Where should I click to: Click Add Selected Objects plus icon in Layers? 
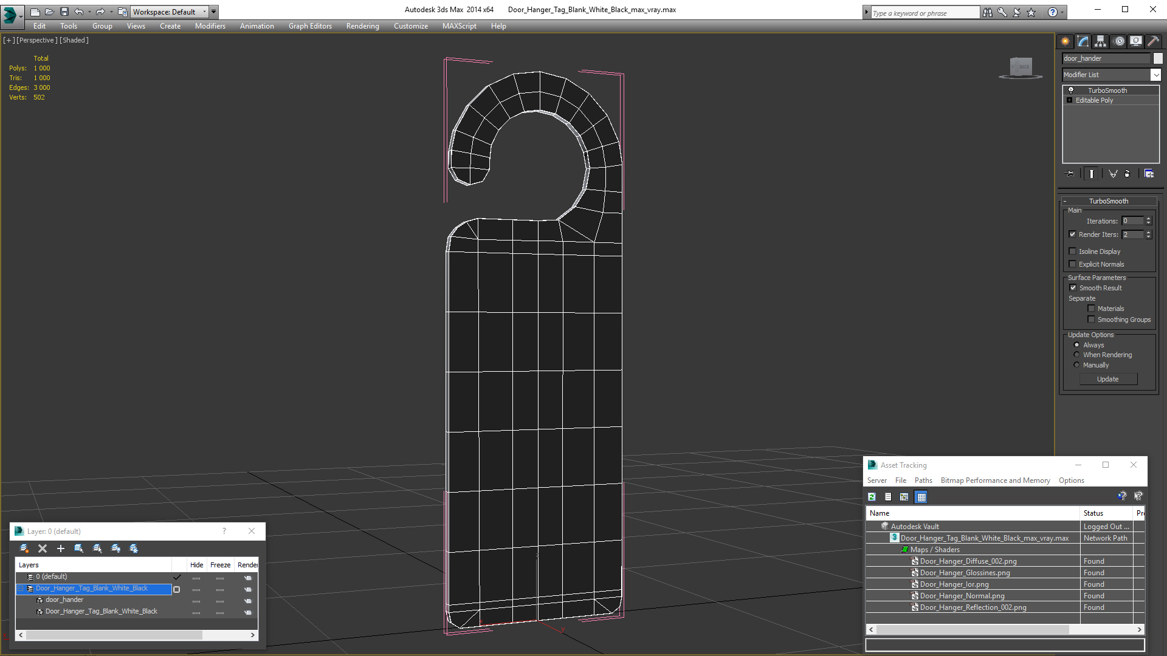point(61,548)
